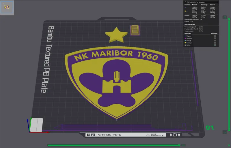Click the bottom handle of the vertical layer slider
This screenshot has height=148, width=231.
[x=229, y=130]
